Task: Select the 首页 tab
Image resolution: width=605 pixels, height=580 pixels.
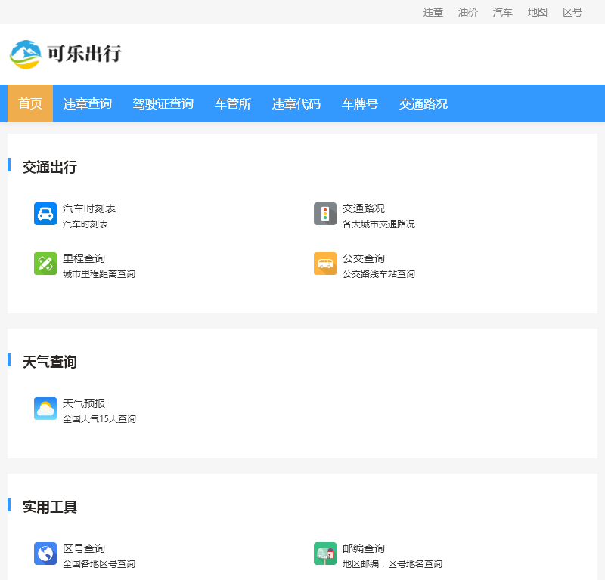Action: click(29, 103)
